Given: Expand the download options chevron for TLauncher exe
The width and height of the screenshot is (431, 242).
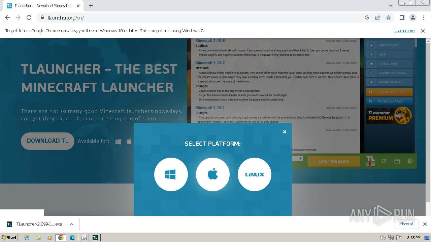Looking at the screenshot, I should [71, 224].
